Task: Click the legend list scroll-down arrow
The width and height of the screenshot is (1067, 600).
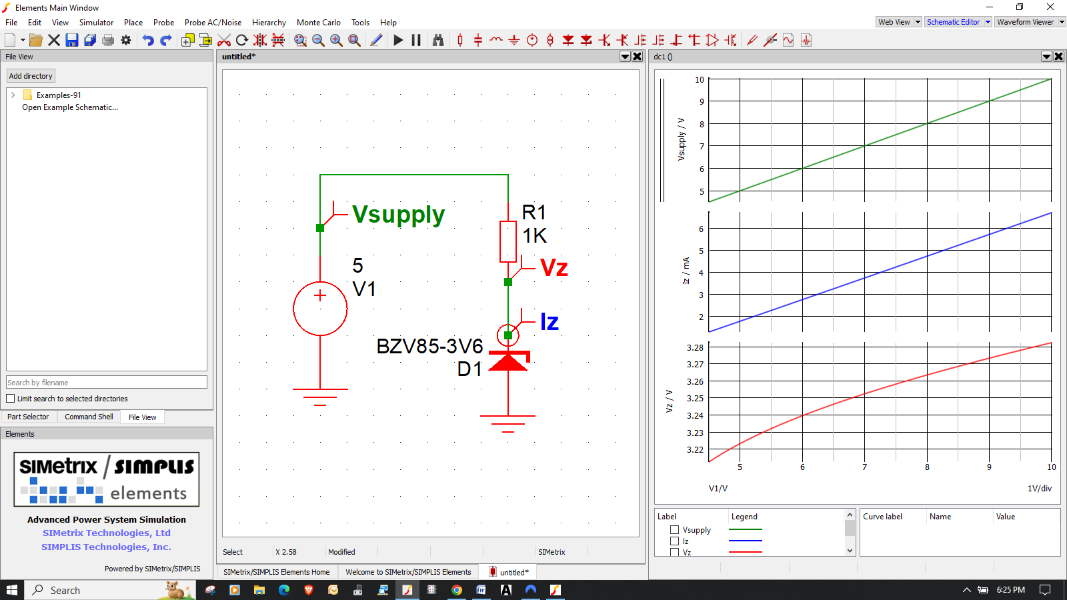Action: (x=850, y=551)
